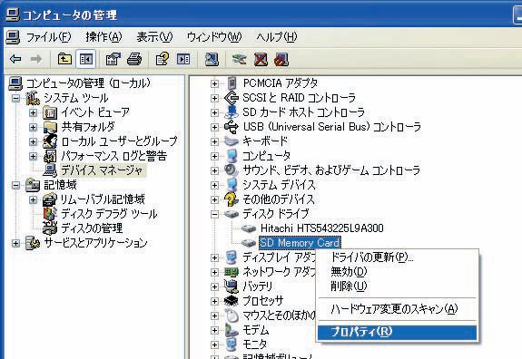Viewport: 522px width, 359px height.
Task: Expand the SD カード ホスト コントローラ category
Action: coord(215,112)
